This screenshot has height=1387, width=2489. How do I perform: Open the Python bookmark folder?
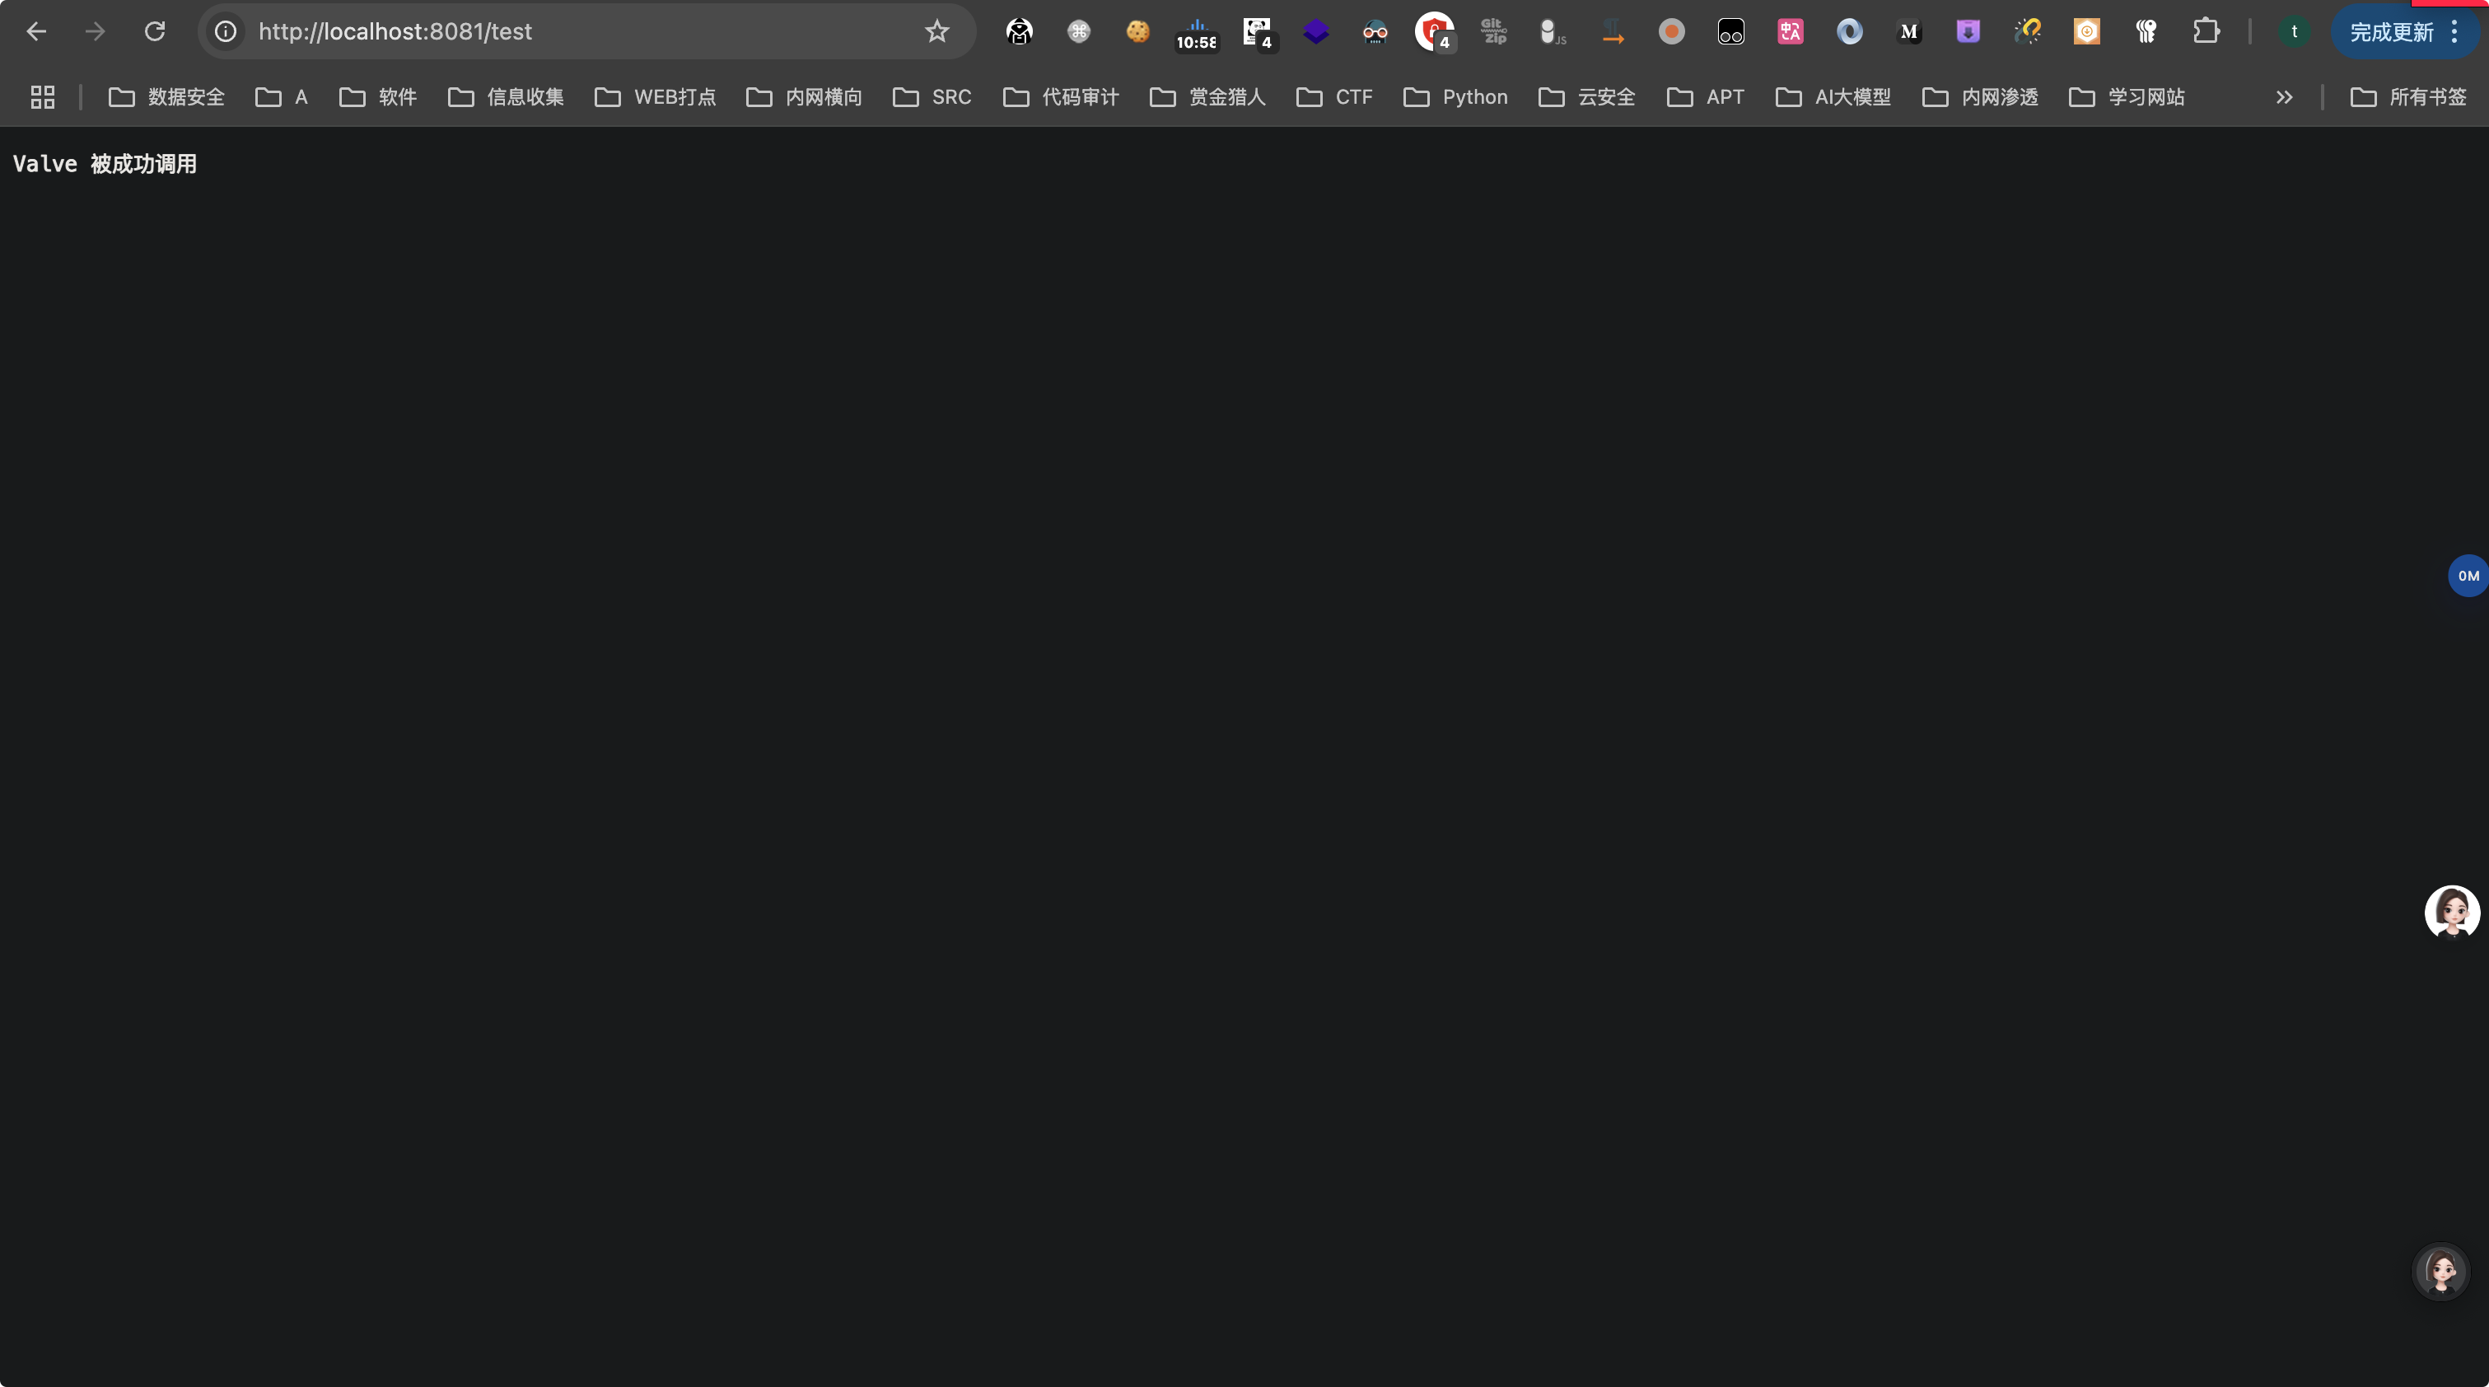click(x=1455, y=96)
